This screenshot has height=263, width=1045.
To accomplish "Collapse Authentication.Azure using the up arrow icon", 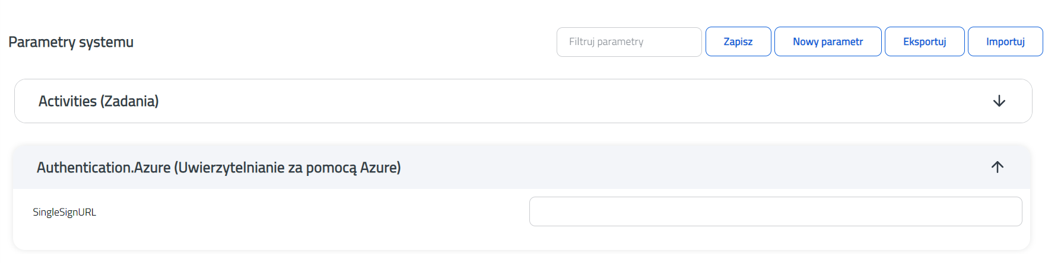I will pos(997,167).
